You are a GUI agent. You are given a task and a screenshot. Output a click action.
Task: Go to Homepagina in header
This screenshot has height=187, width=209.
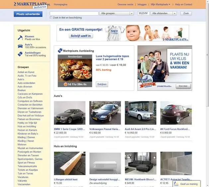[60, 4]
